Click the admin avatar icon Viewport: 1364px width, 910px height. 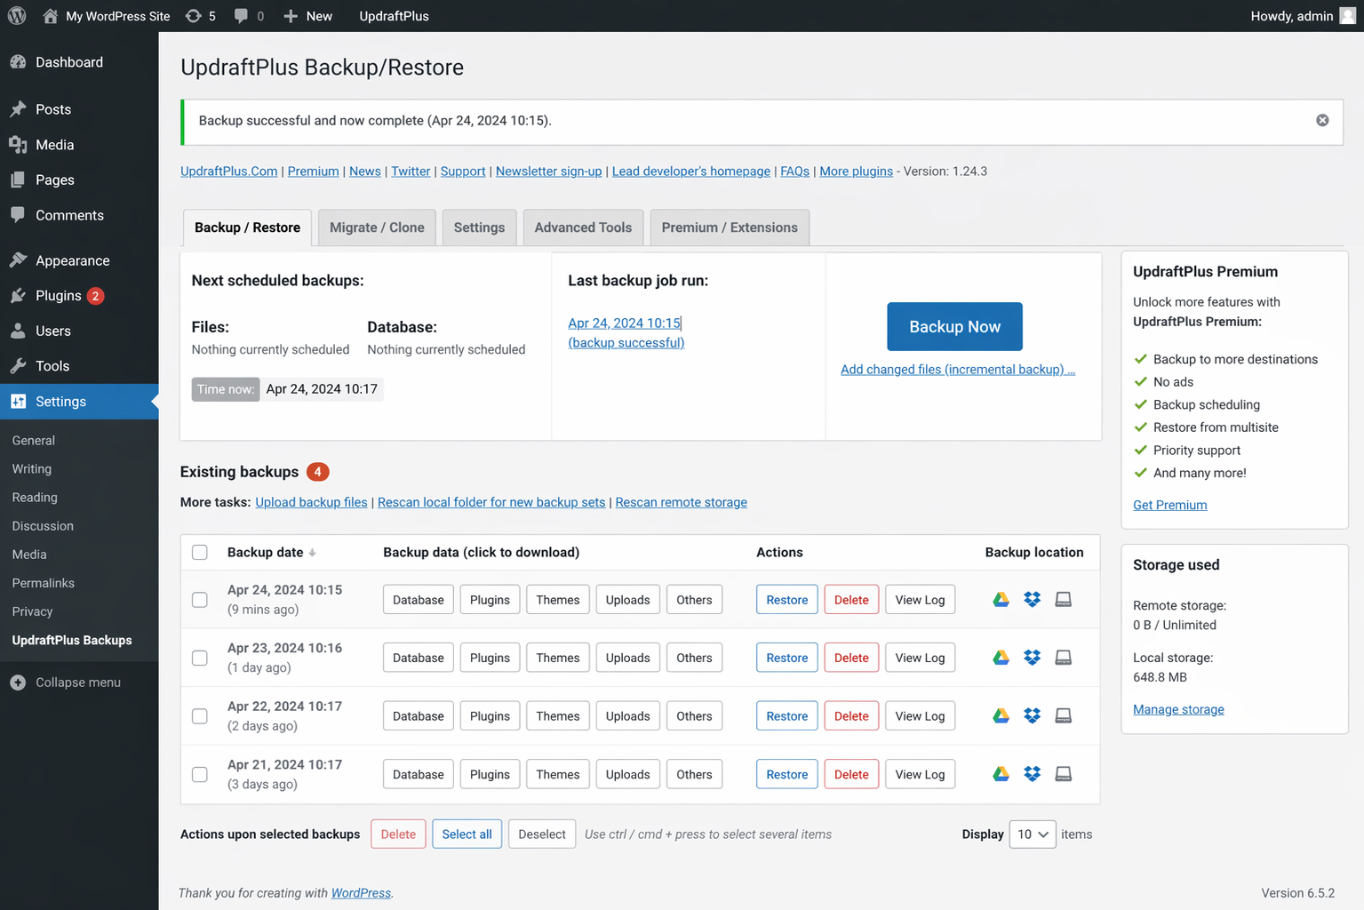1347,16
